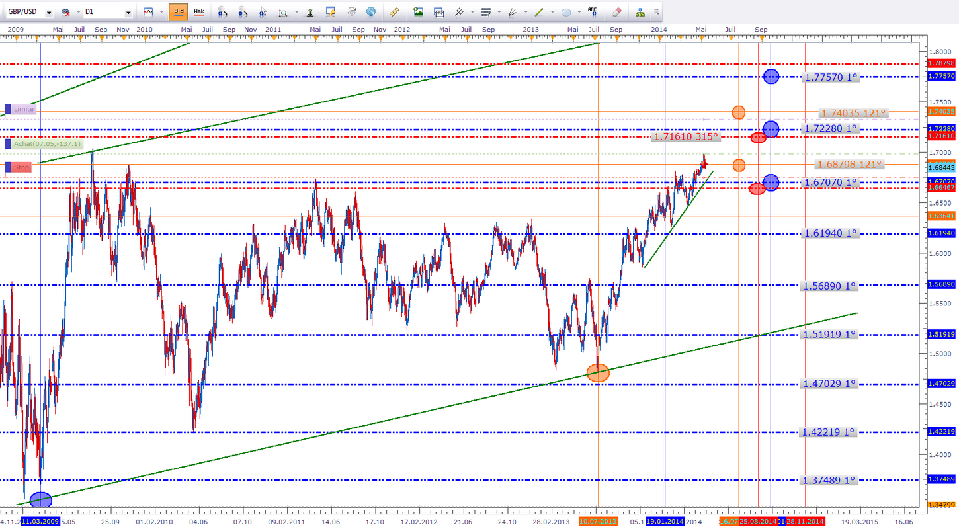Click the '1.77570 1°' level label

point(831,77)
